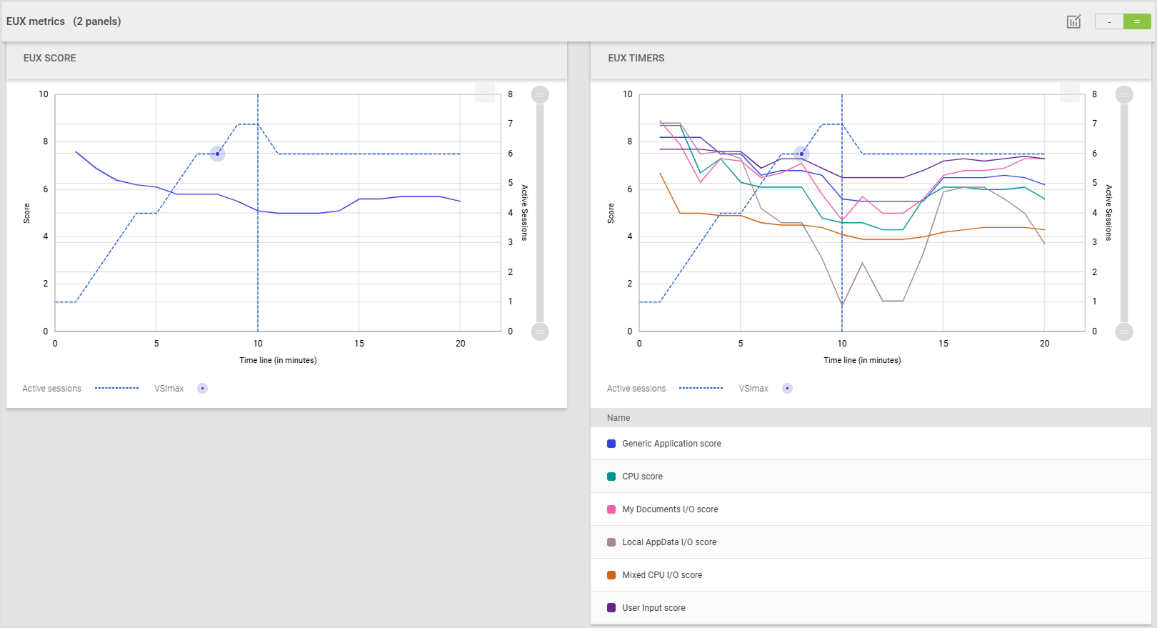Click the VSImax point on EUX Timers chart
Viewport: 1157px width, 628px height.
pyautogui.click(x=802, y=154)
